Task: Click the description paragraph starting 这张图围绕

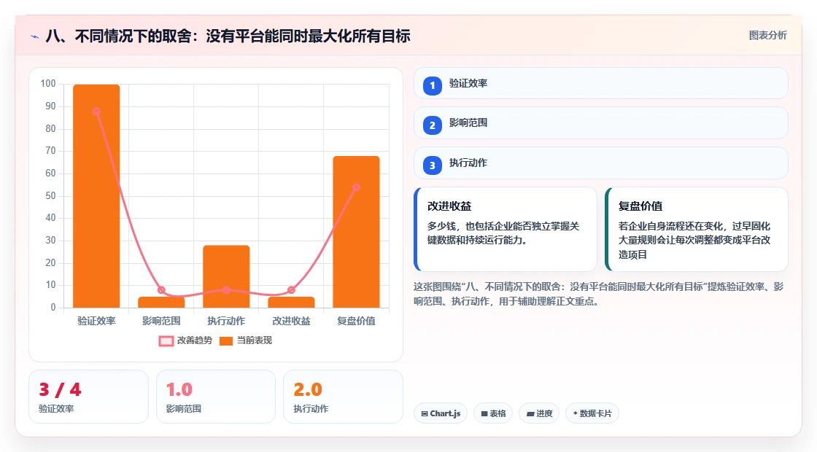Action: click(599, 294)
